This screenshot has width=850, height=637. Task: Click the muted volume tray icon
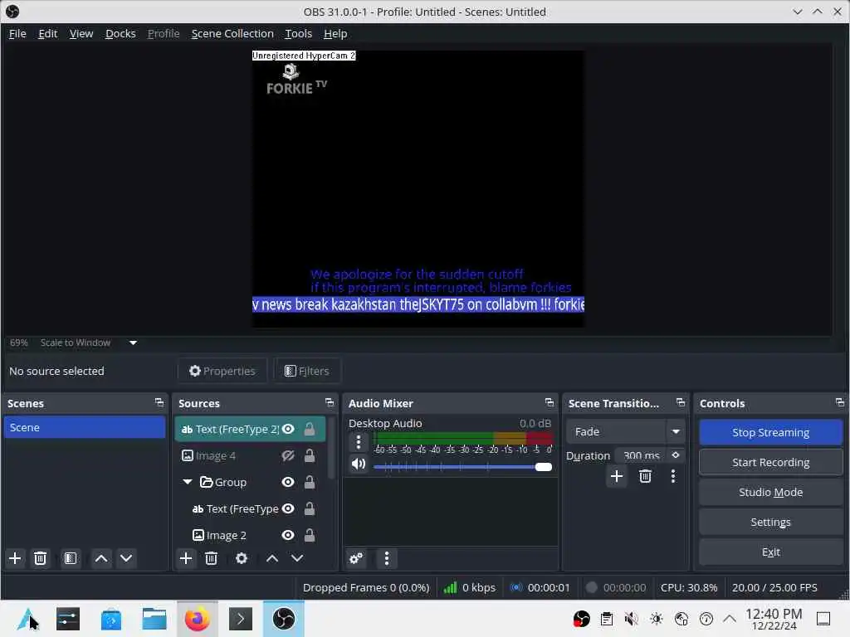click(x=631, y=619)
